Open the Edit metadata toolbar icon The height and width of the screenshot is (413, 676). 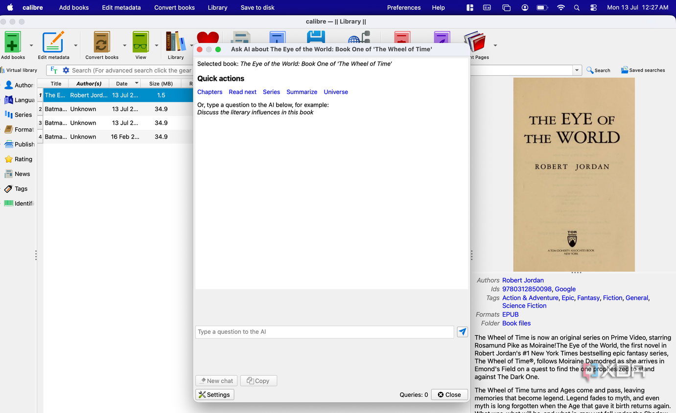pyautogui.click(x=53, y=42)
